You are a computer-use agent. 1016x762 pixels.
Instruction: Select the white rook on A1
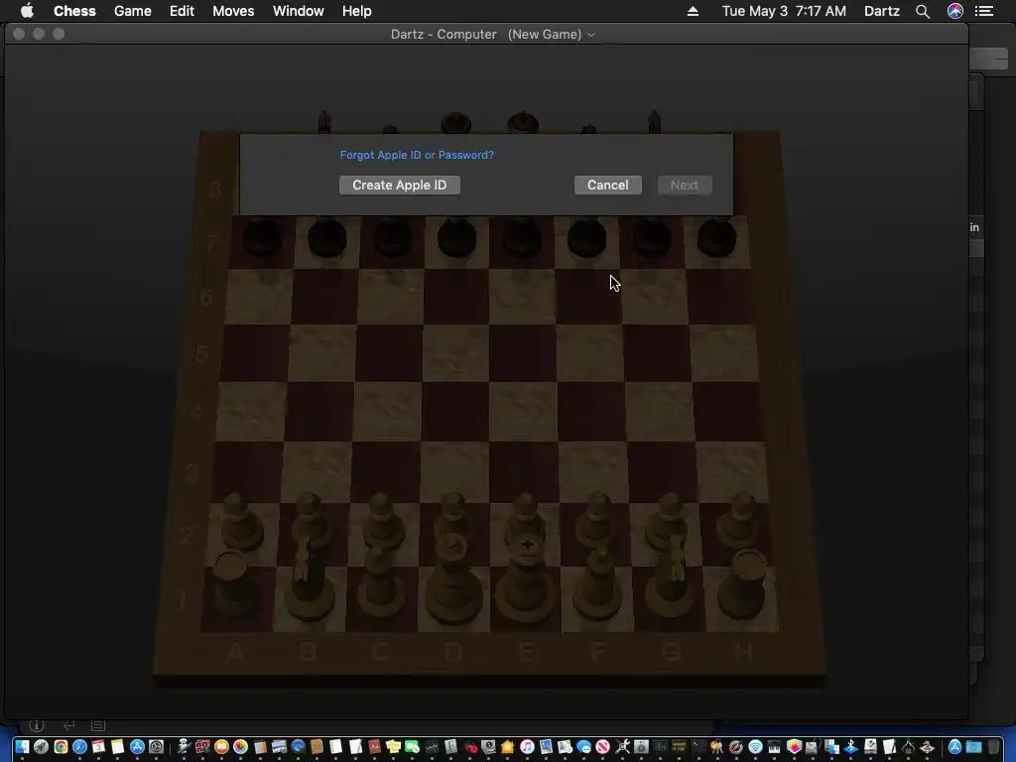pos(234,583)
